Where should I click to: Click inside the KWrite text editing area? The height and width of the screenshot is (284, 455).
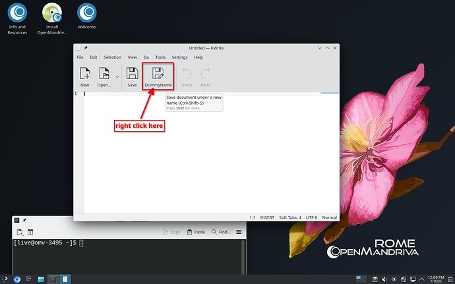pos(198,152)
